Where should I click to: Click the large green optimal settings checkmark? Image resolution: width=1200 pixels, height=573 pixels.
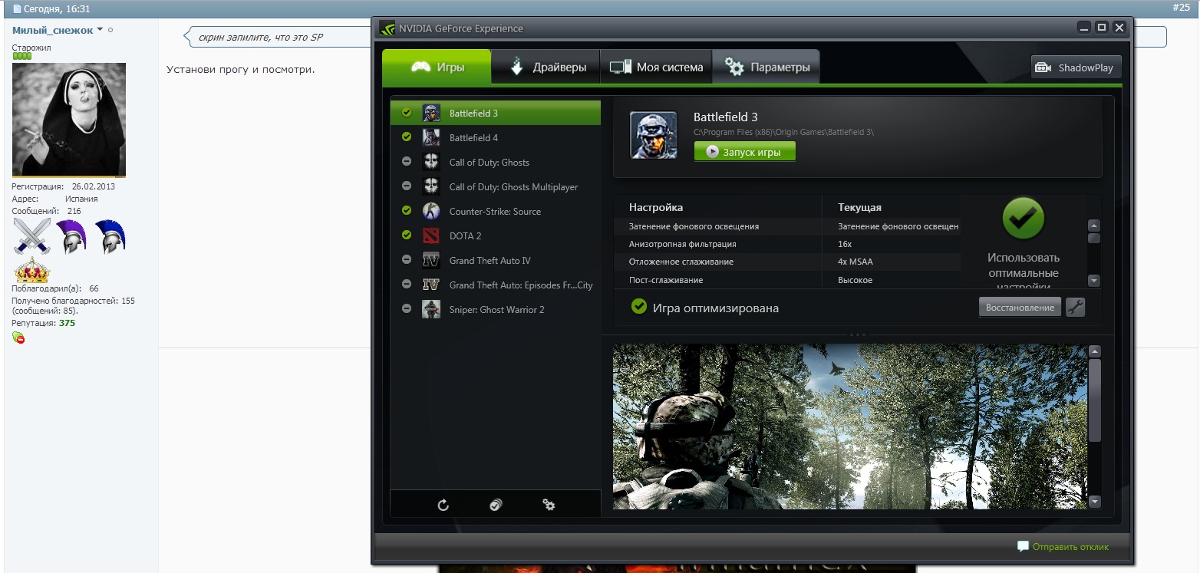click(1023, 219)
